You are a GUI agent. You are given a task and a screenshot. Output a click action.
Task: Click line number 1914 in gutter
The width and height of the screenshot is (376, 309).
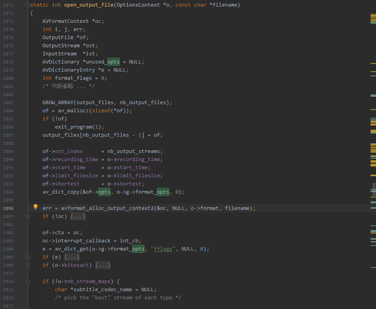coord(8,282)
